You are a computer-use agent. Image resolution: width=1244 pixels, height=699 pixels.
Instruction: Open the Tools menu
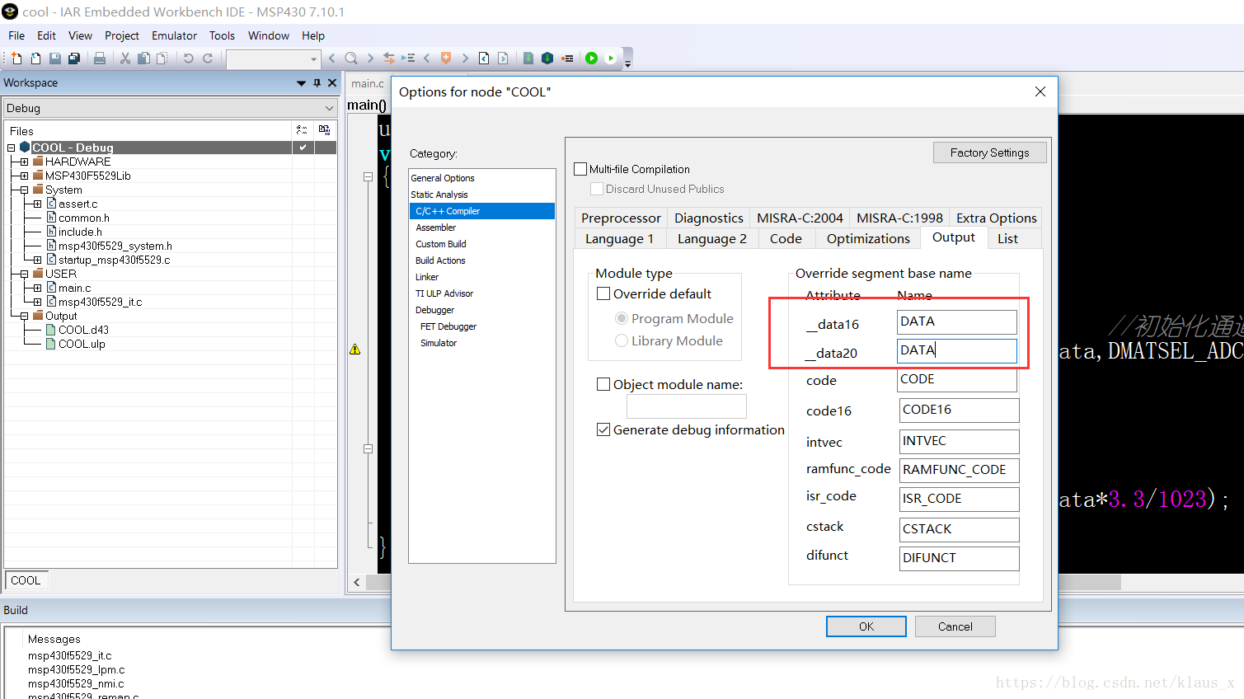click(222, 35)
